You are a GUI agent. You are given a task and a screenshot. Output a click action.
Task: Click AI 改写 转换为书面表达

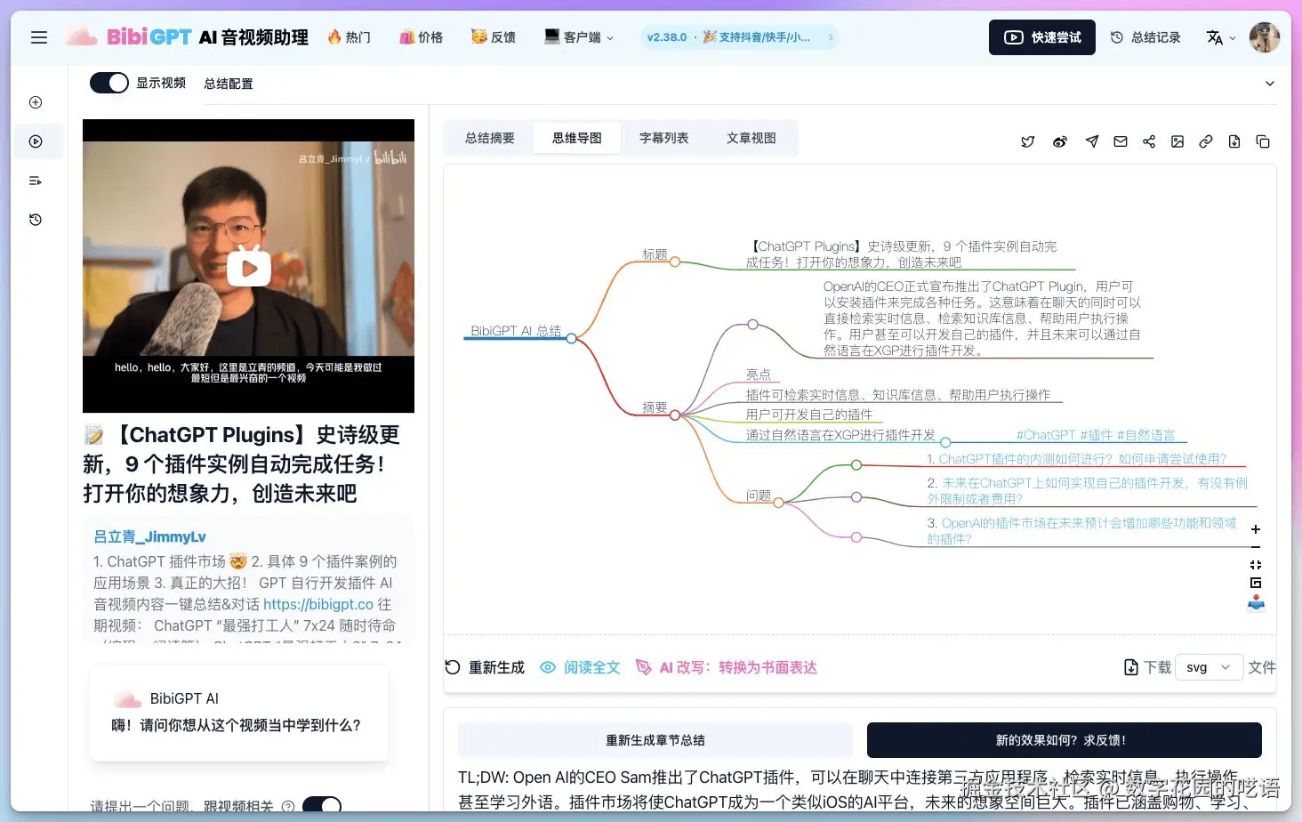pos(726,667)
